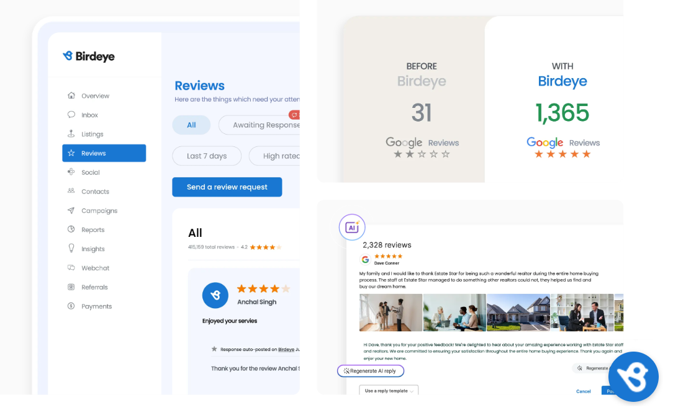Click the AI sparkle icon above the reviews panel
Viewport: 673px width, 413px height.
click(x=352, y=227)
